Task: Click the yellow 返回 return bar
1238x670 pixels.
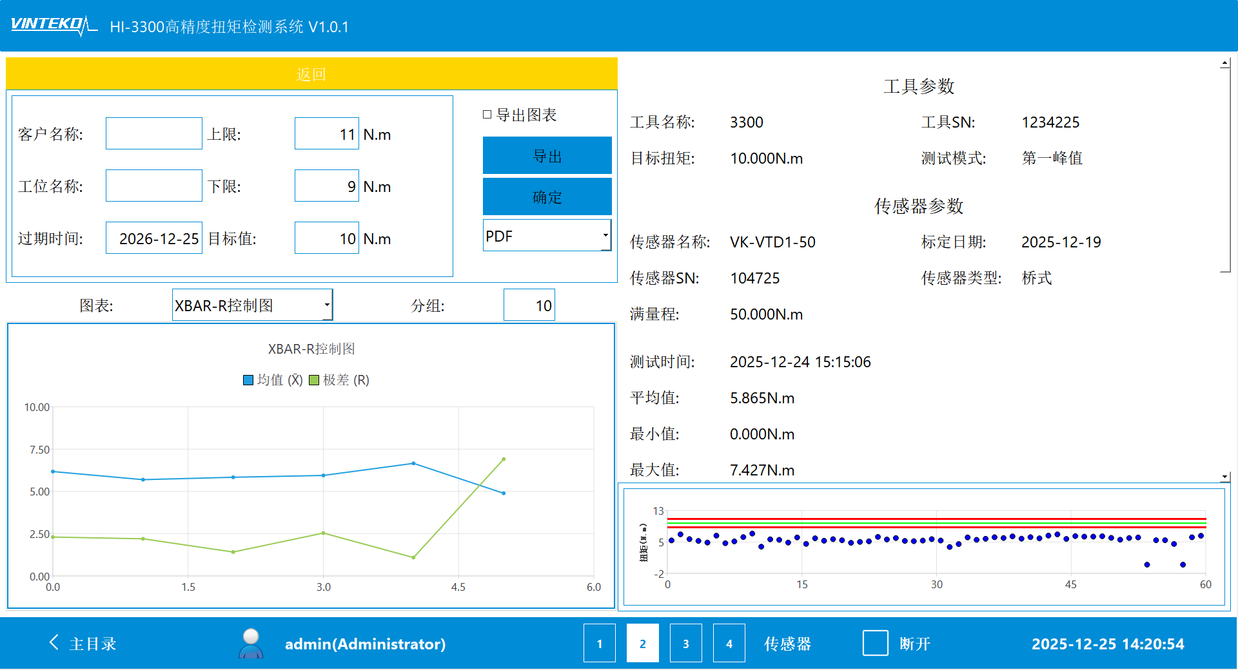Action: [311, 74]
